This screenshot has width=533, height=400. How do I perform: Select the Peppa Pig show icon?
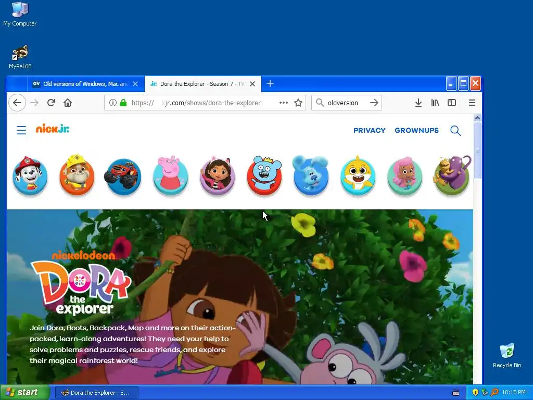[170, 176]
